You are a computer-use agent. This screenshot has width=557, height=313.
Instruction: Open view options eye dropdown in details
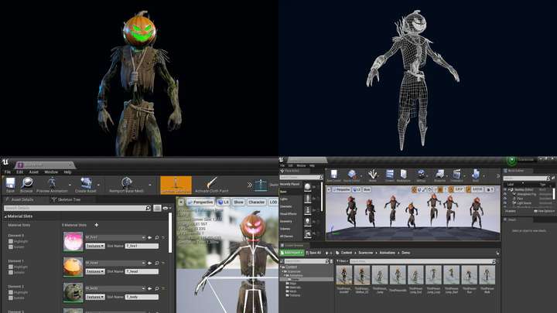click(x=166, y=209)
